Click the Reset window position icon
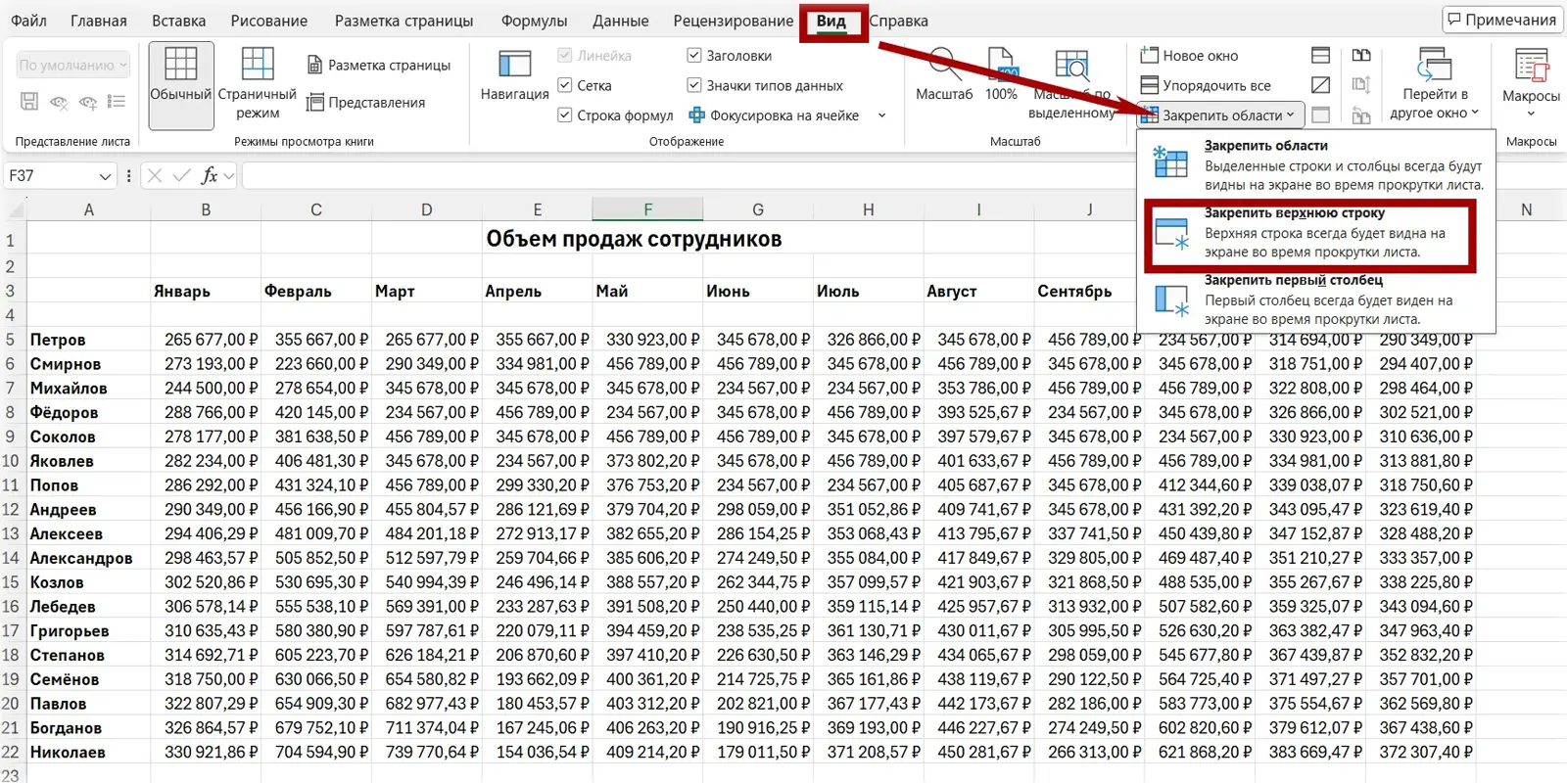This screenshot has width=1567, height=783. click(1361, 115)
